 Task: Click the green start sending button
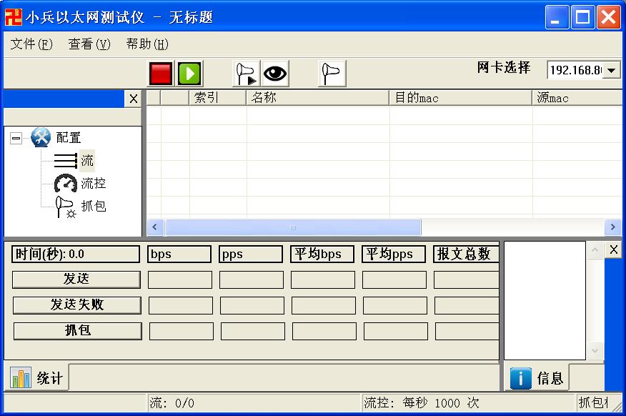[x=189, y=74]
